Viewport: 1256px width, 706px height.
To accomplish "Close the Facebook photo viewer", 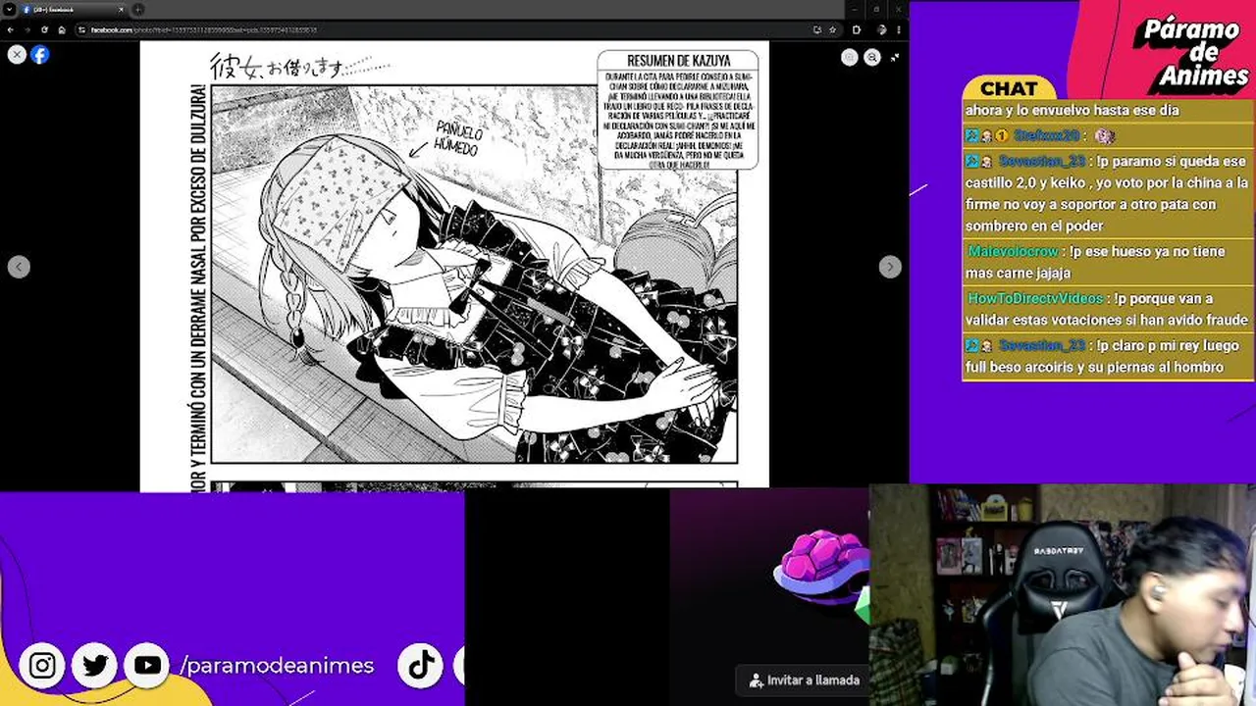I will [x=17, y=55].
